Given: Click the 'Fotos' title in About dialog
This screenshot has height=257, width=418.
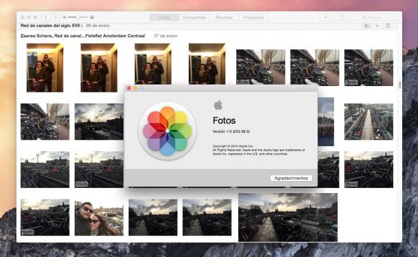Looking at the screenshot, I should tap(224, 120).
